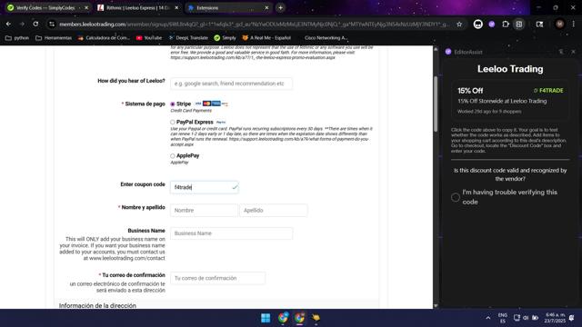582x327 pixels.
Task: Close the Rithmic Leeloo Express tab
Action: pos(176,8)
